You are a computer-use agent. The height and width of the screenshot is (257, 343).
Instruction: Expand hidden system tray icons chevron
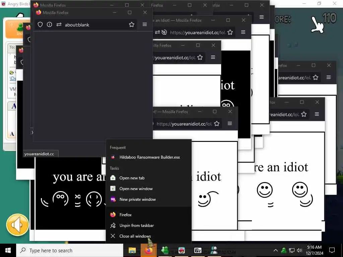tap(276, 250)
